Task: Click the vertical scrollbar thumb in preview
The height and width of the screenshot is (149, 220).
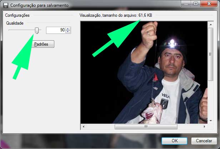Action: (x=210, y=54)
